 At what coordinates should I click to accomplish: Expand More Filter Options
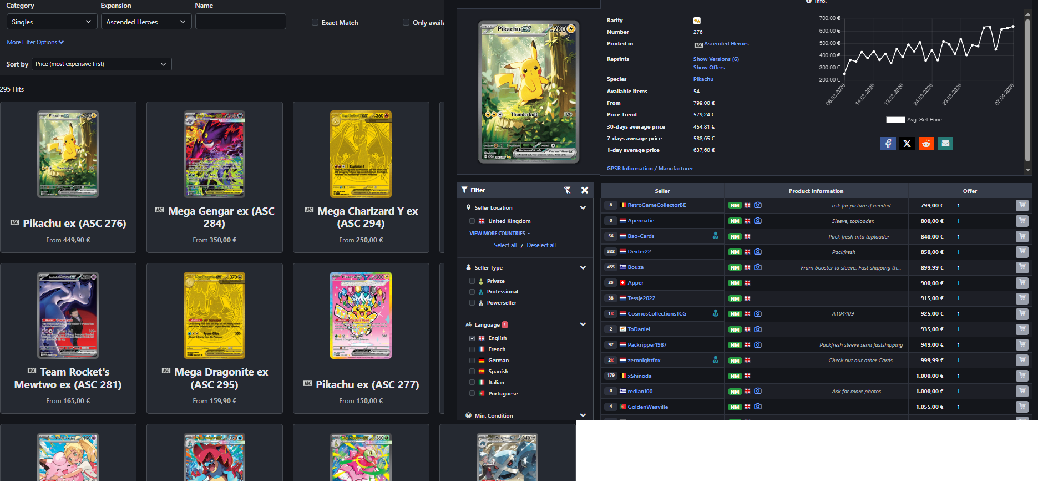tap(36, 42)
